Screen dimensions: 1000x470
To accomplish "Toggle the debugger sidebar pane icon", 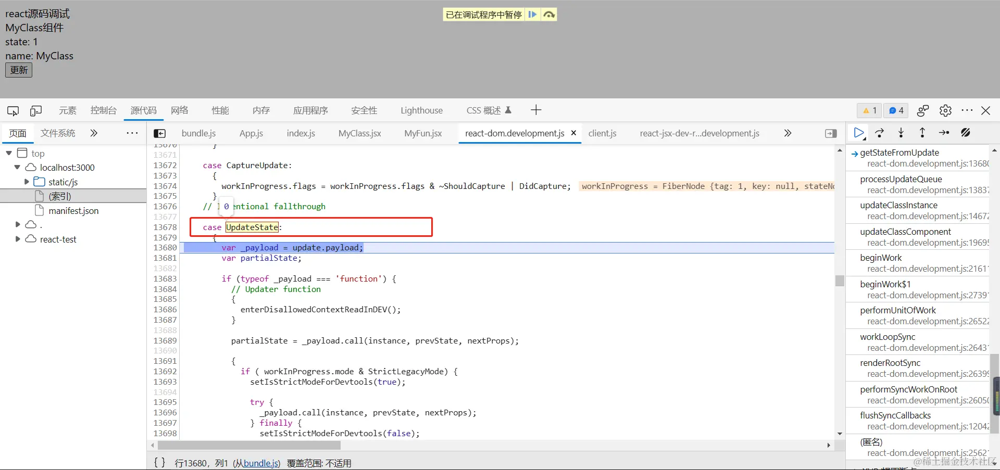I will 831,133.
